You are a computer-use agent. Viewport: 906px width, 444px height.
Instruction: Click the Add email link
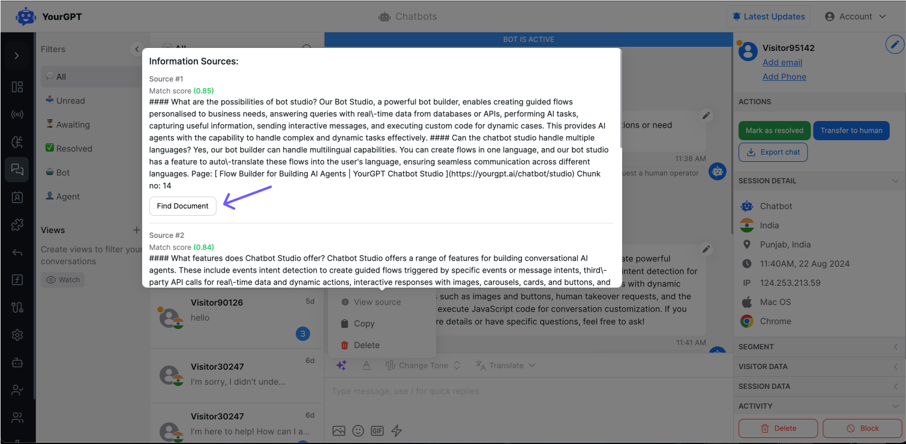782,62
